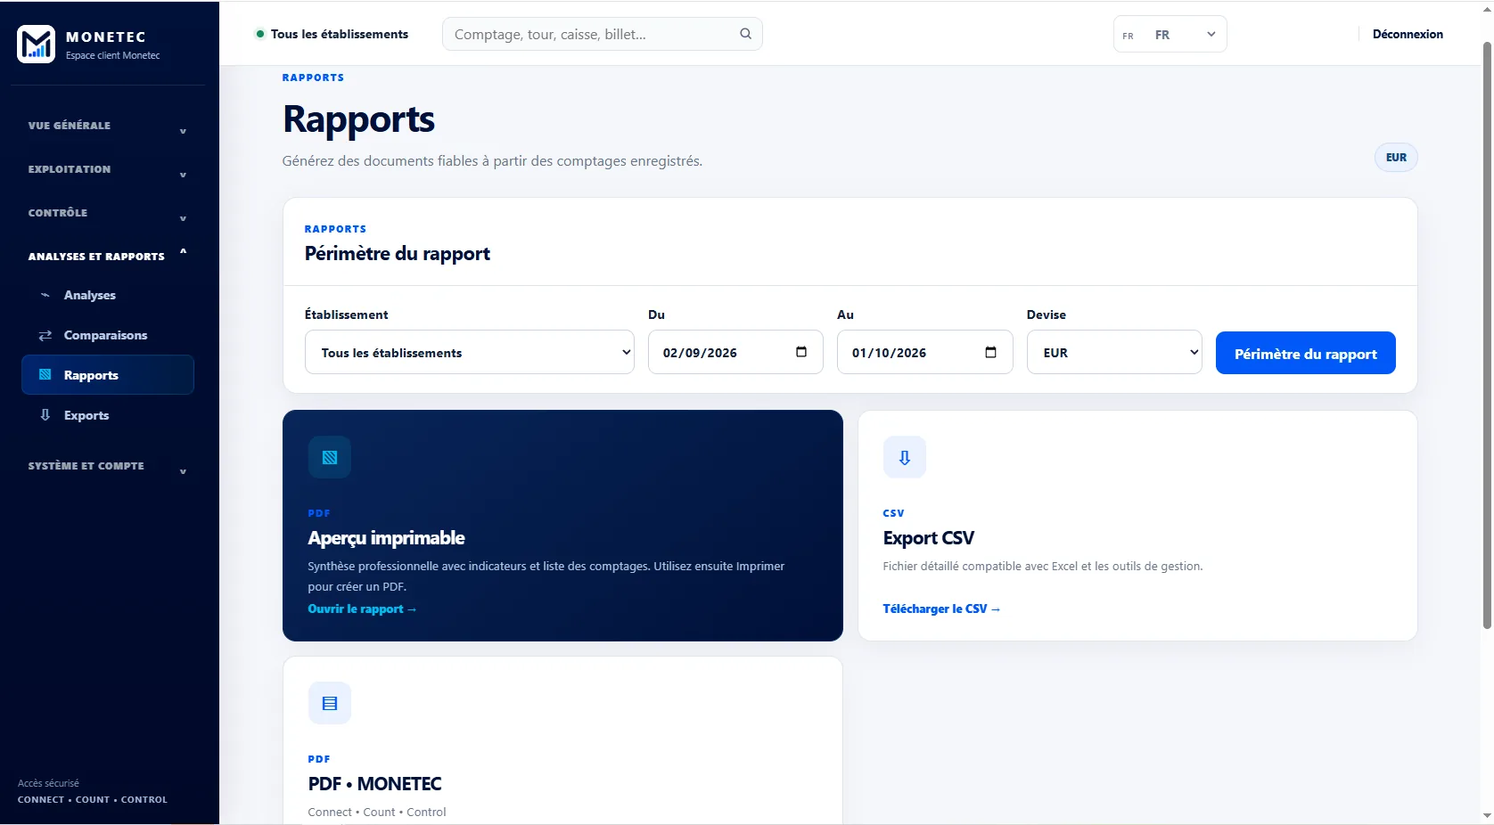
Task: Click Déconnexion in the top bar
Action: pos(1408,34)
